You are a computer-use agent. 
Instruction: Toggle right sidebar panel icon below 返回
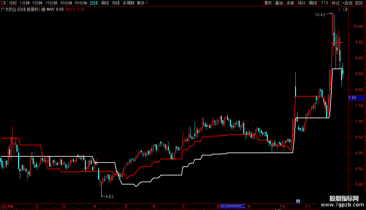pyautogui.click(x=345, y=10)
